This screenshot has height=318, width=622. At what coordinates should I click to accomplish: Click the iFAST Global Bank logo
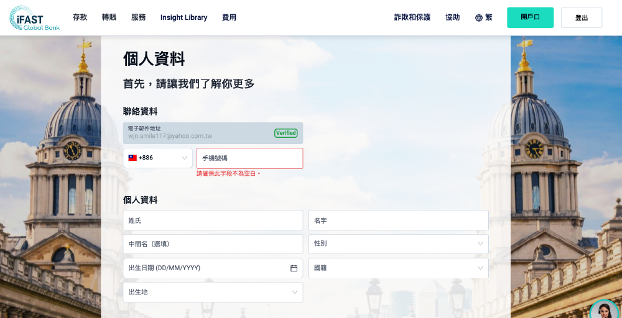tap(34, 18)
